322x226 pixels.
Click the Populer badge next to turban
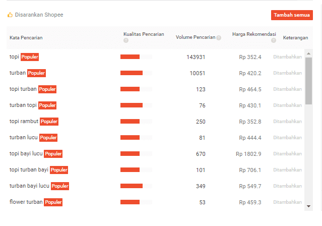click(x=36, y=73)
